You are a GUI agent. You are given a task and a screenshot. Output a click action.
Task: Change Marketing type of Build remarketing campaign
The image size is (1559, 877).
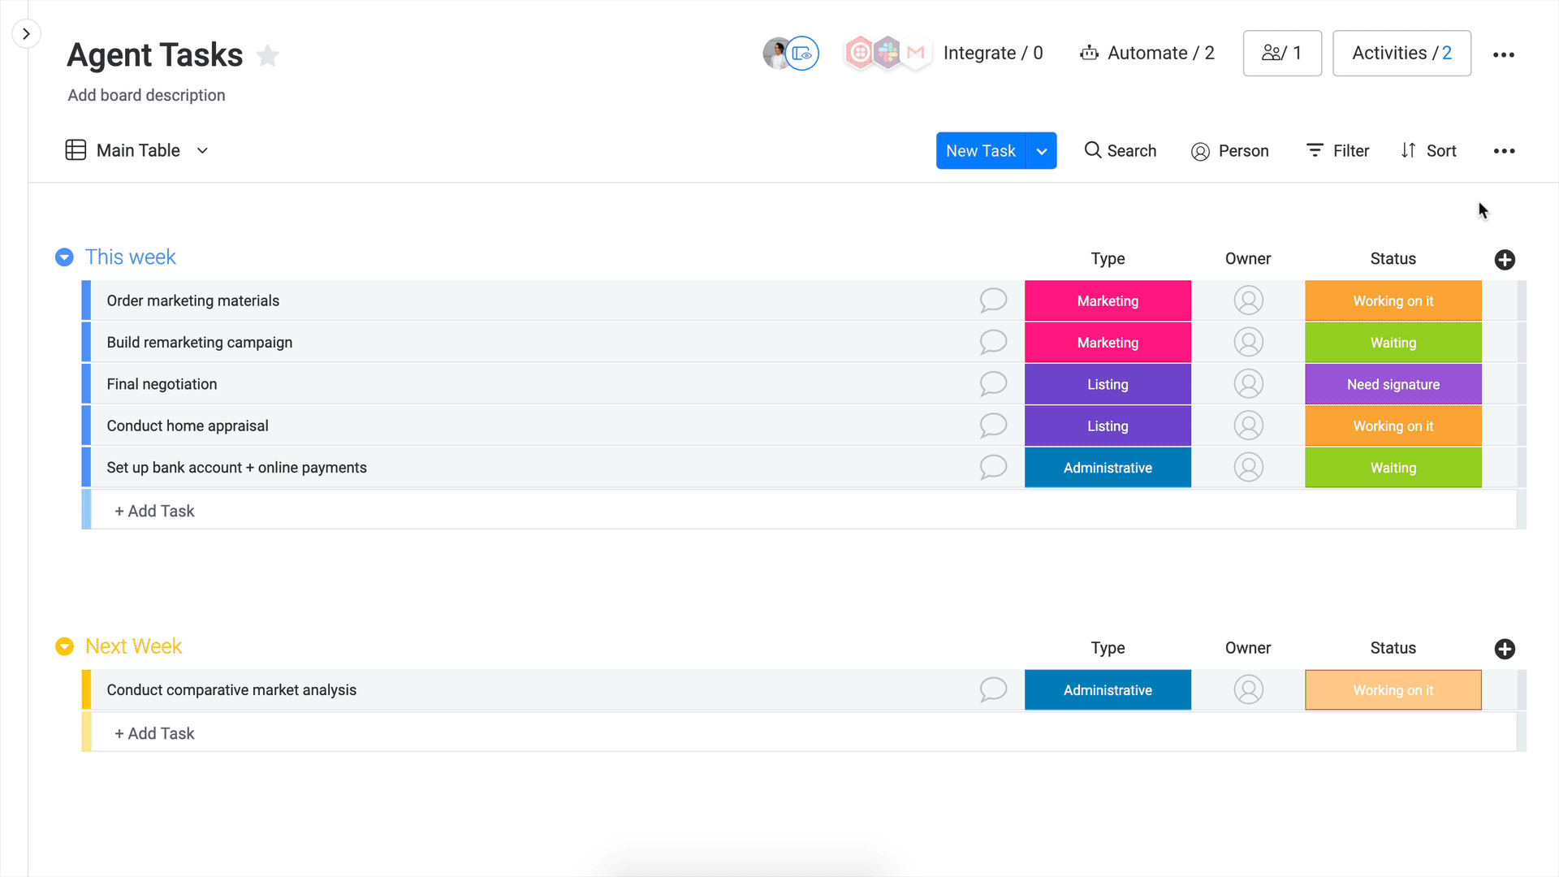[1108, 343]
